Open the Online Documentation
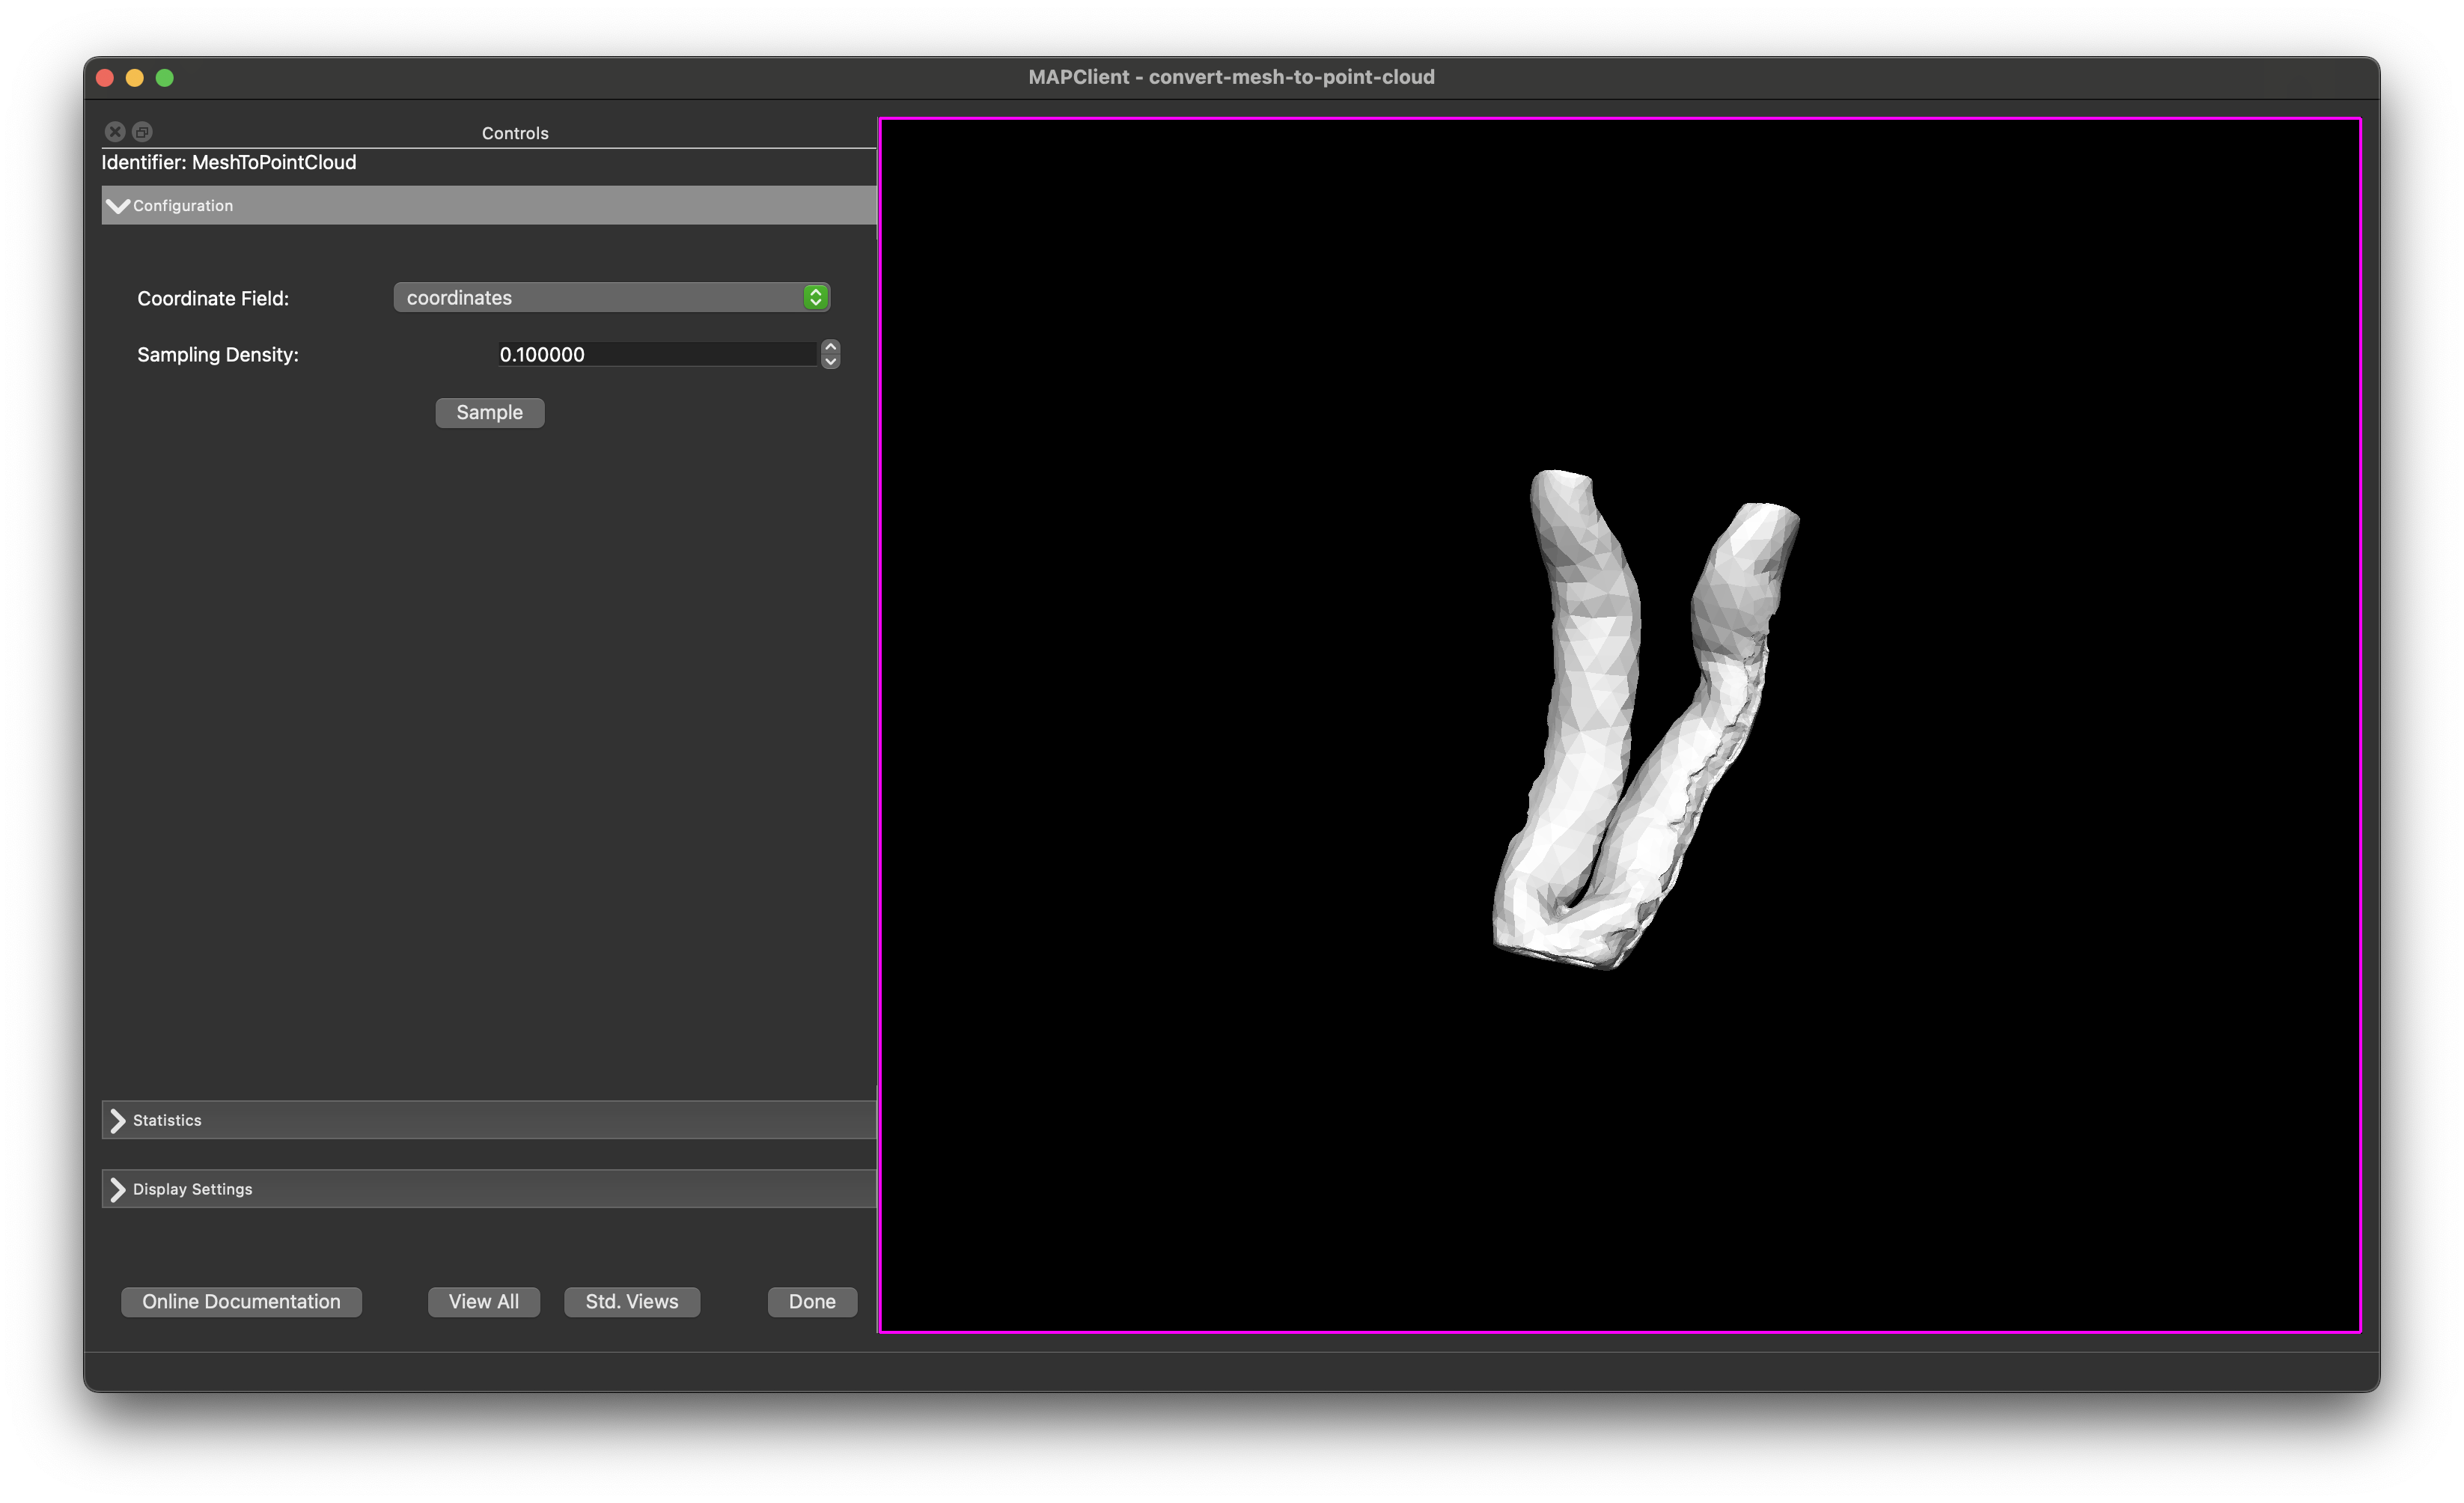 tap(241, 1301)
